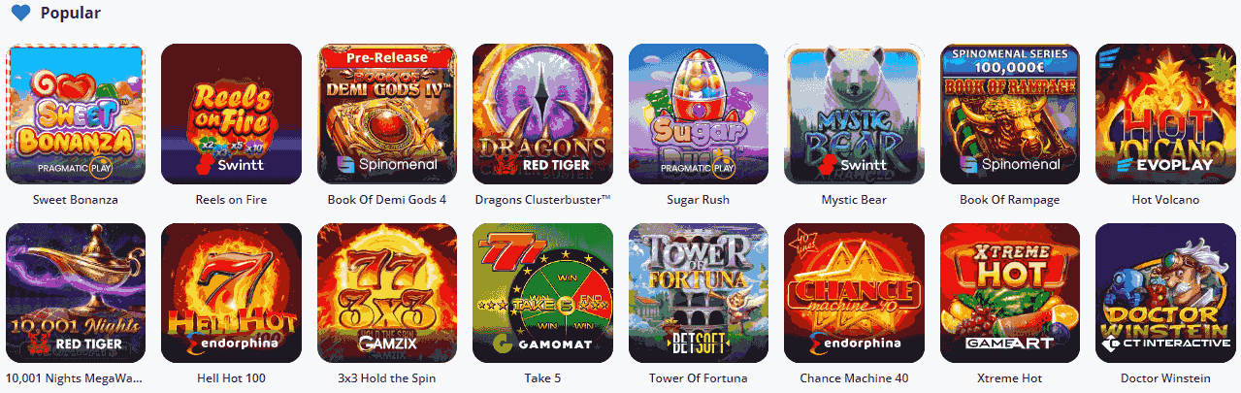The image size is (1241, 393).
Task: Open the Dragons Clusterbuster game image
Action: [x=542, y=114]
